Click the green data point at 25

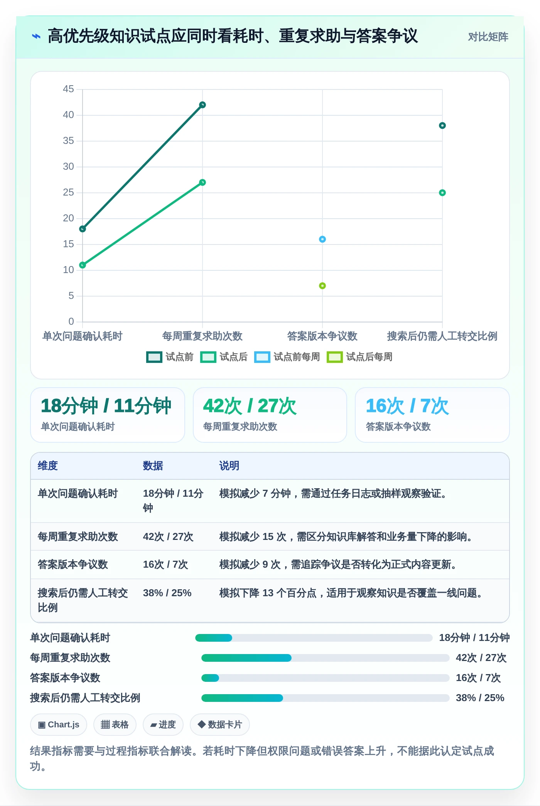pyautogui.click(x=442, y=193)
